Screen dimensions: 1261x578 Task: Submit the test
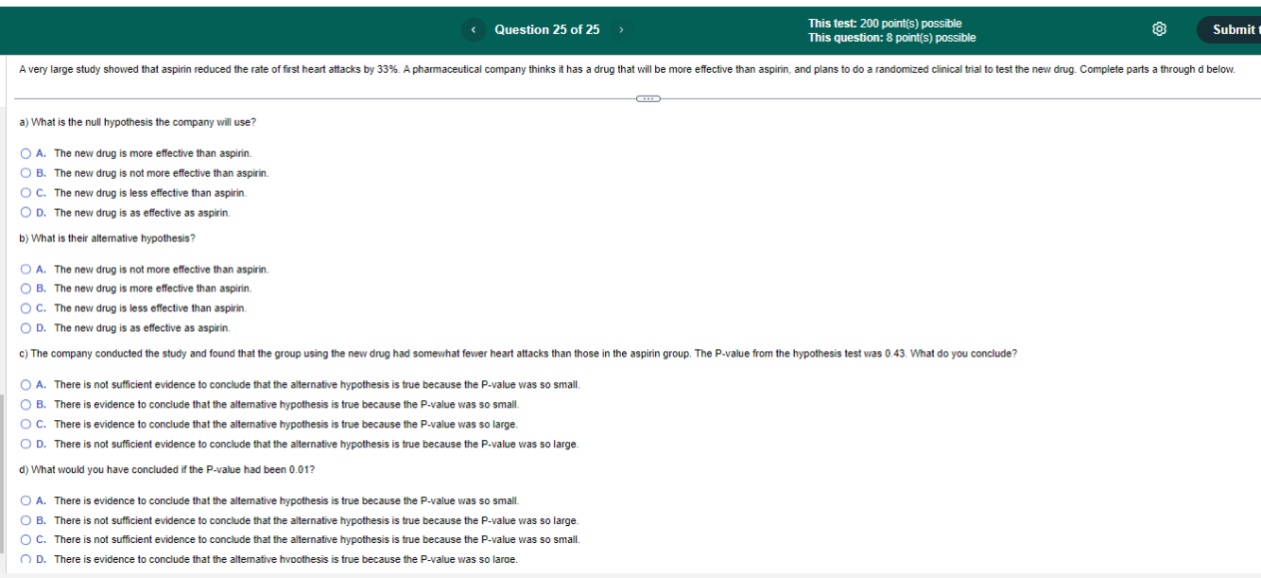point(1232,30)
